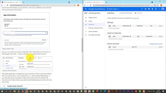Open Chrome menu in Moodle docs window
Screen dimensions: 166x93
coord(81,5)
